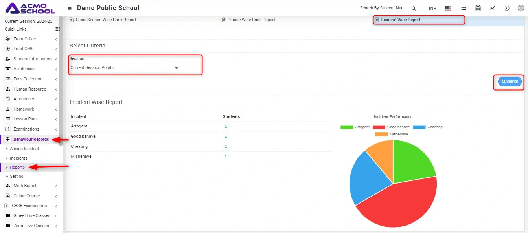Select Assign Incident in sidebar
The height and width of the screenshot is (233, 528).
pos(24,149)
